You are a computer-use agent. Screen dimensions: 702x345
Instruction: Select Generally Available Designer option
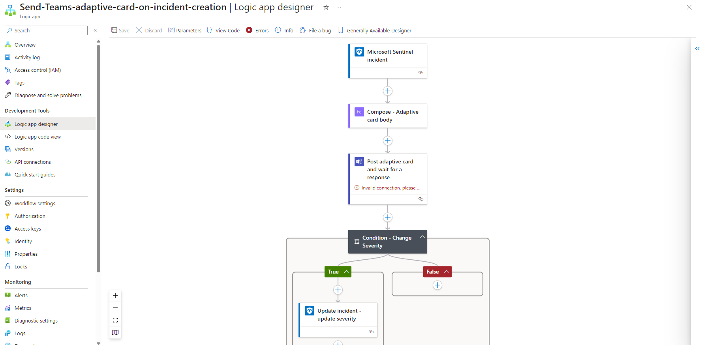tap(375, 30)
